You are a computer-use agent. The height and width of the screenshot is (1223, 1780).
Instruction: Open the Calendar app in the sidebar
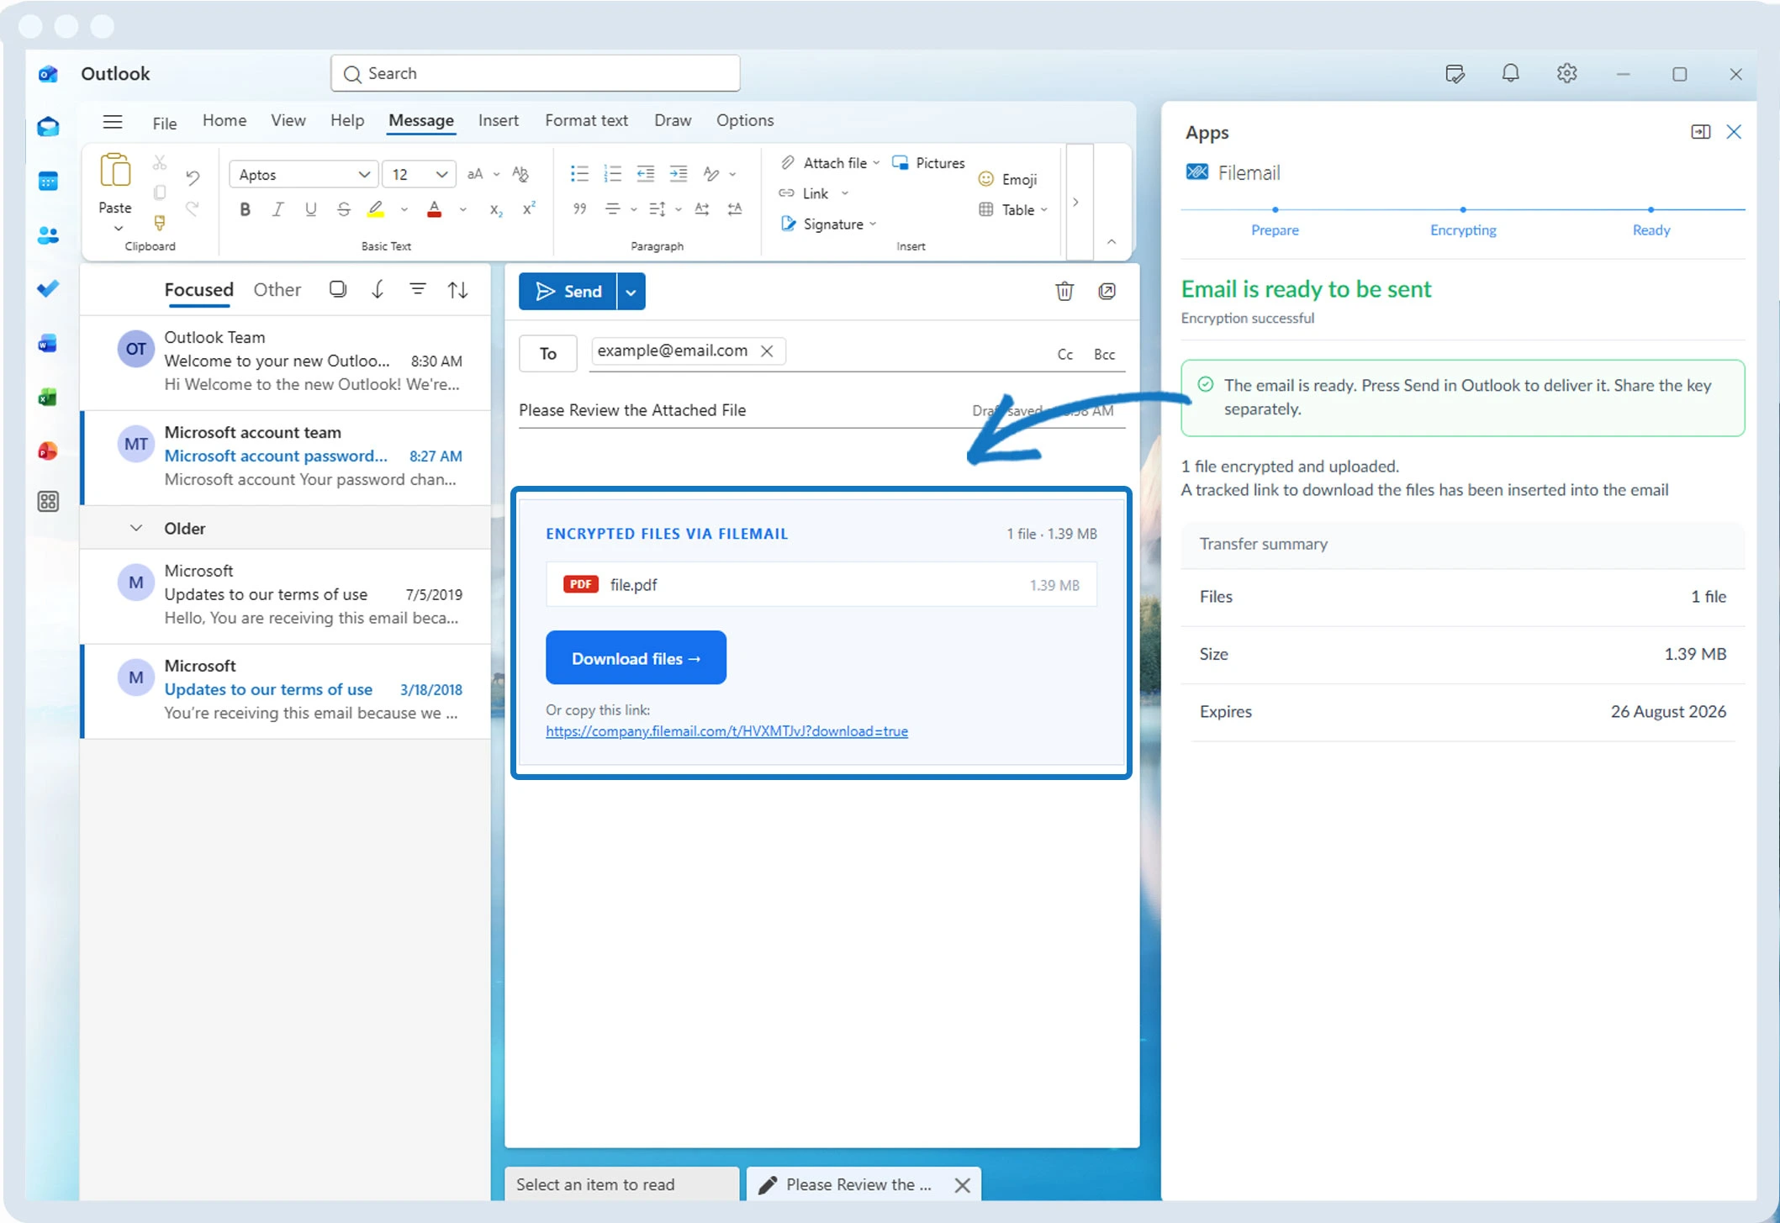48,181
